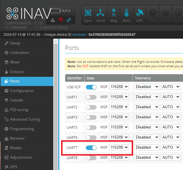Click the Data column header

coord(108,78)
